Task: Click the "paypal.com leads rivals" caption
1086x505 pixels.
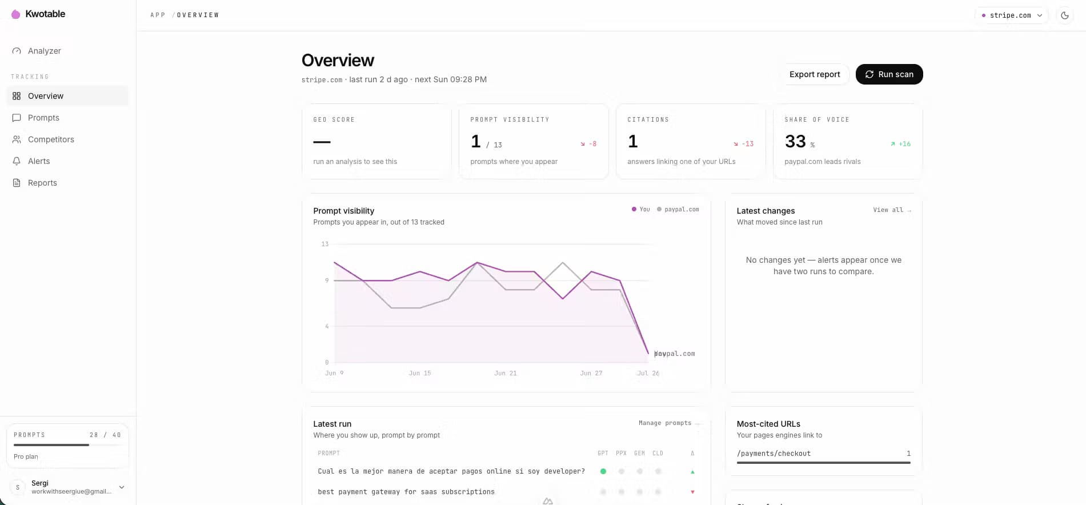Action: [823, 162]
